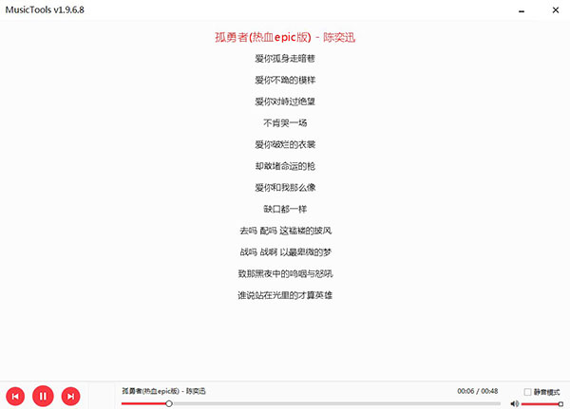The image size is (570, 409).
Task: Skip to the previous track
Action: pos(15,397)
